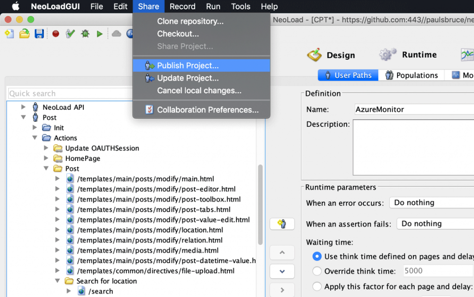
Task: Start recording with the red record icon
Action: point(56,33)
